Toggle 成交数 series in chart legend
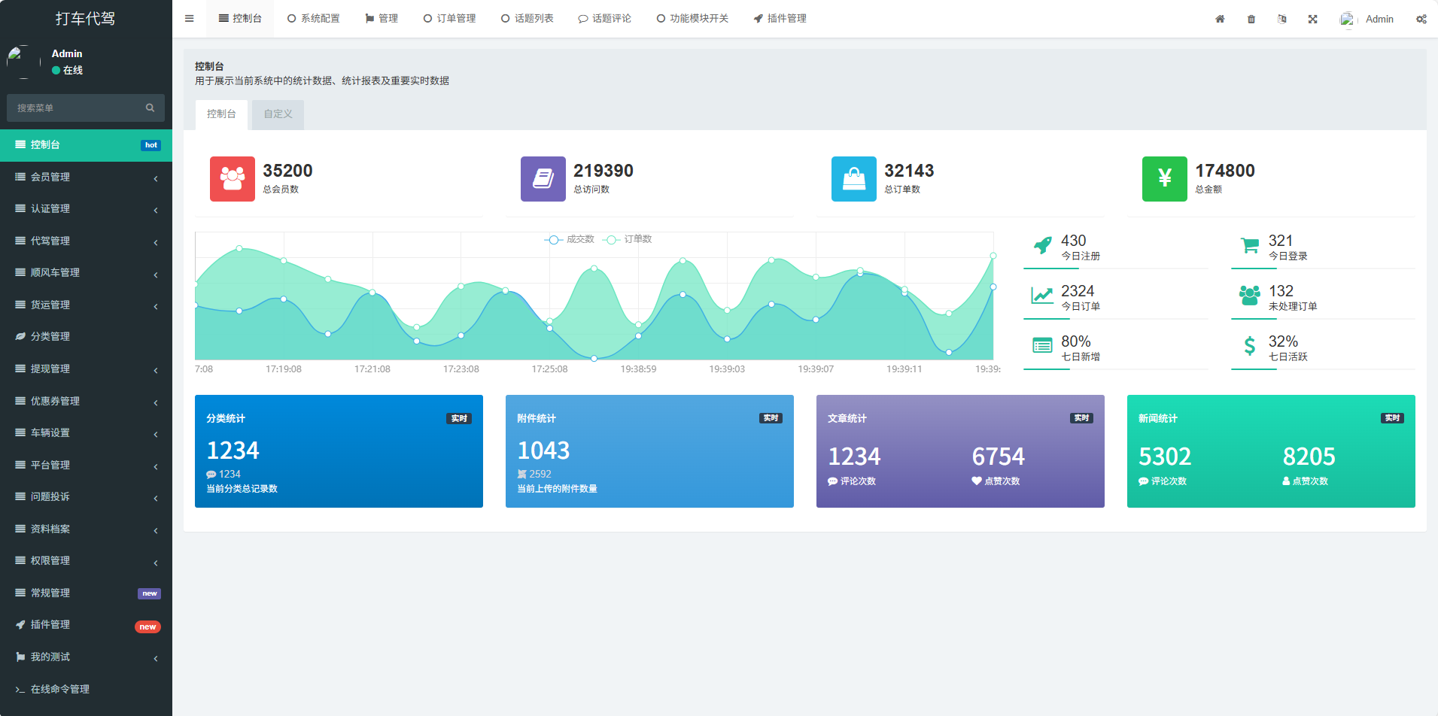Screen dimensions: 1438x716 (569, 239)
